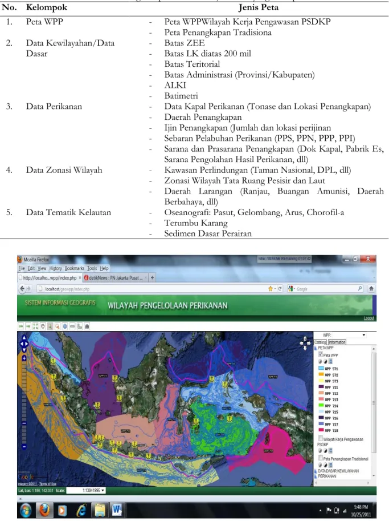The height and width of the screenshot is (521, 389).
Task: Select the zoom-out magnifier tool
Action: tap(58, 326)
